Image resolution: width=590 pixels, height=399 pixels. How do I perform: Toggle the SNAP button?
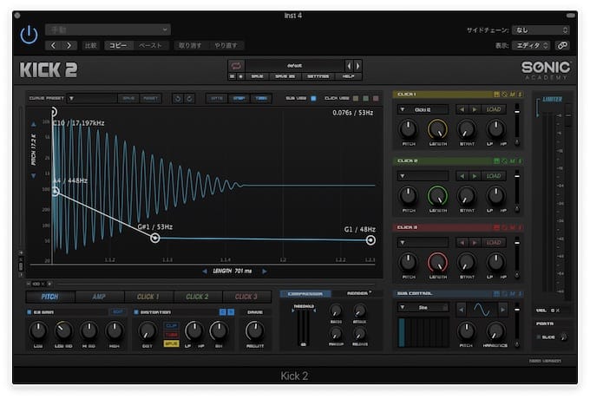239,99
